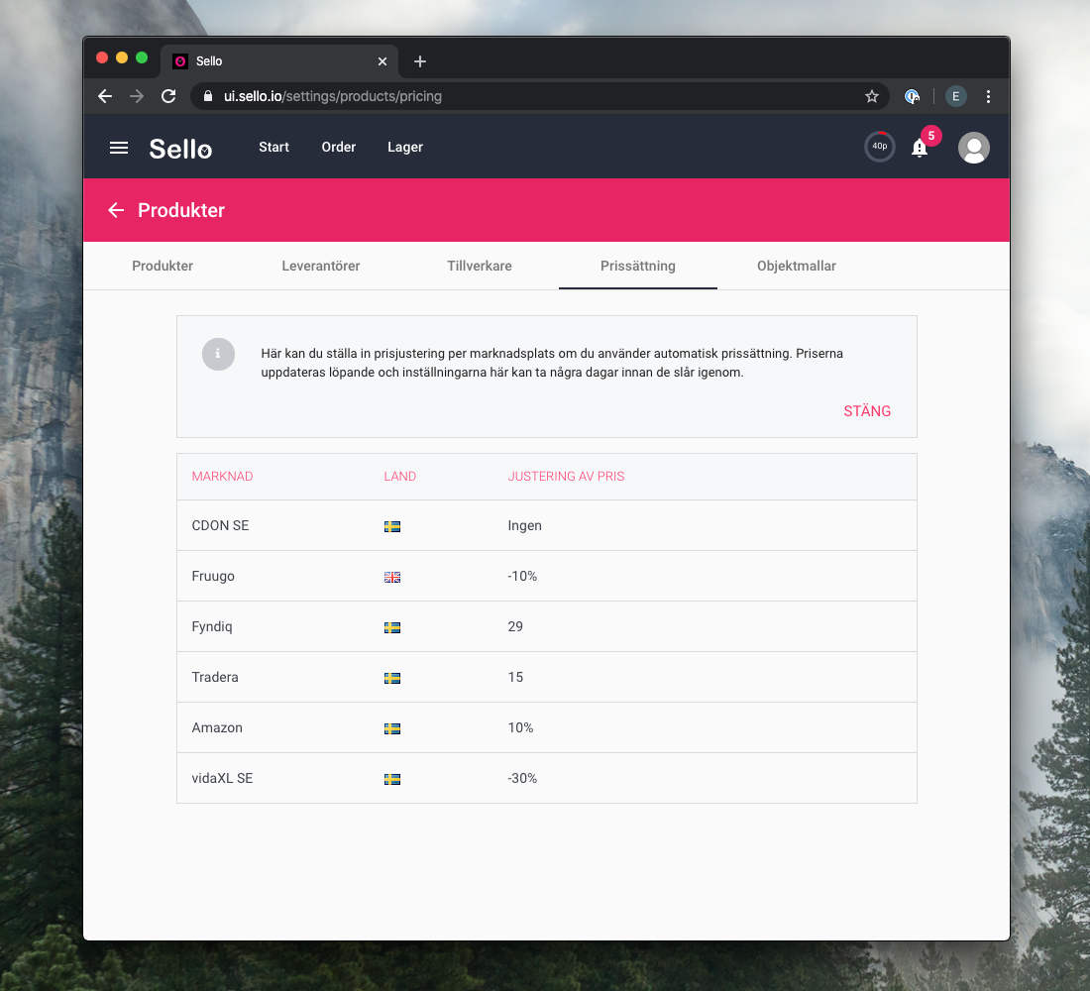Click the Ingen adjustment for CDON SE

click(x=525, y=526)
